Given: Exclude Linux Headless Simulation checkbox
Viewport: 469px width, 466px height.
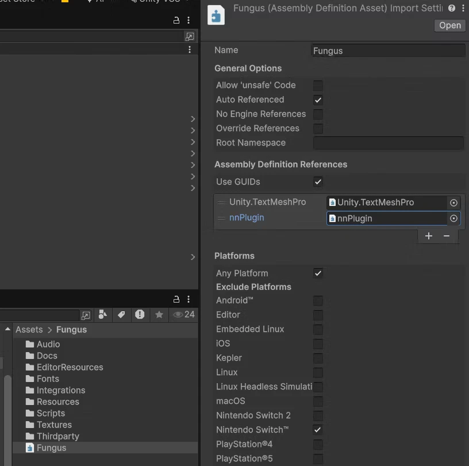Looking at the screenshot, I should click(x=318, y=387).
